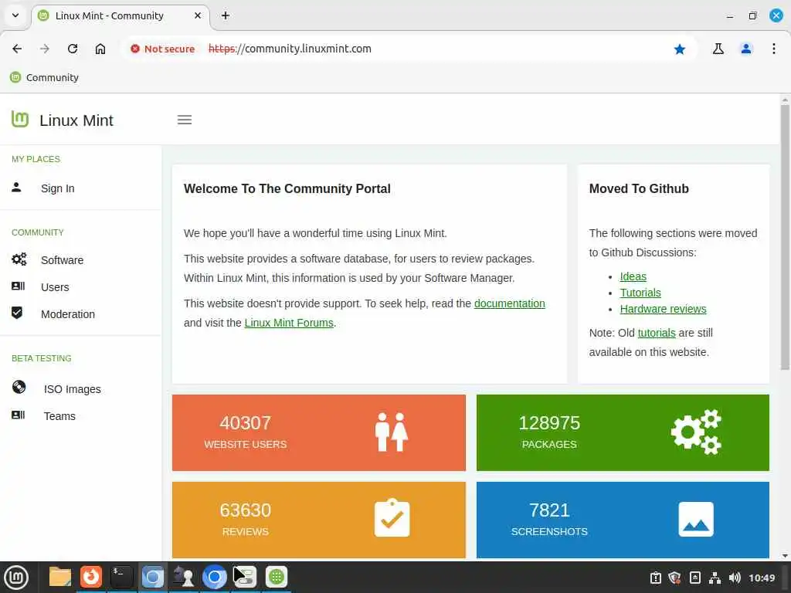Click the people icon on users tile

coord(392,432)
